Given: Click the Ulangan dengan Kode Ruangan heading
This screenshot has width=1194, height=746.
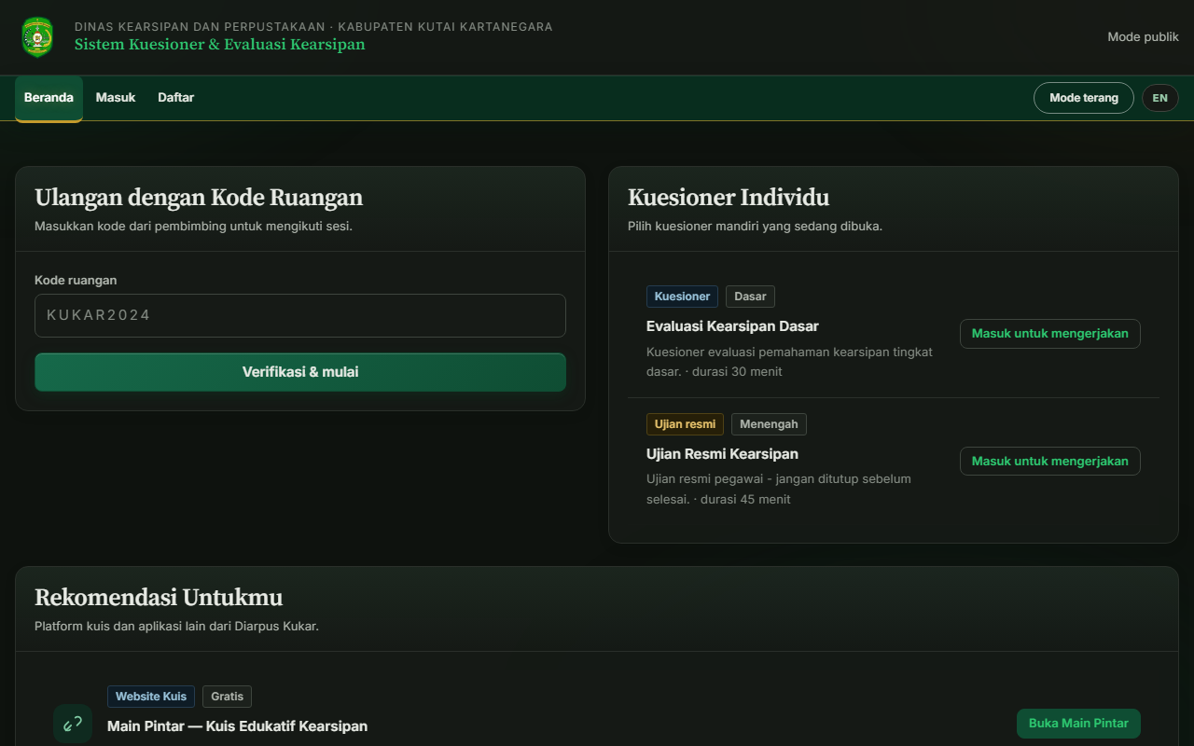Looking at the screenshot, I should [199, 198].
